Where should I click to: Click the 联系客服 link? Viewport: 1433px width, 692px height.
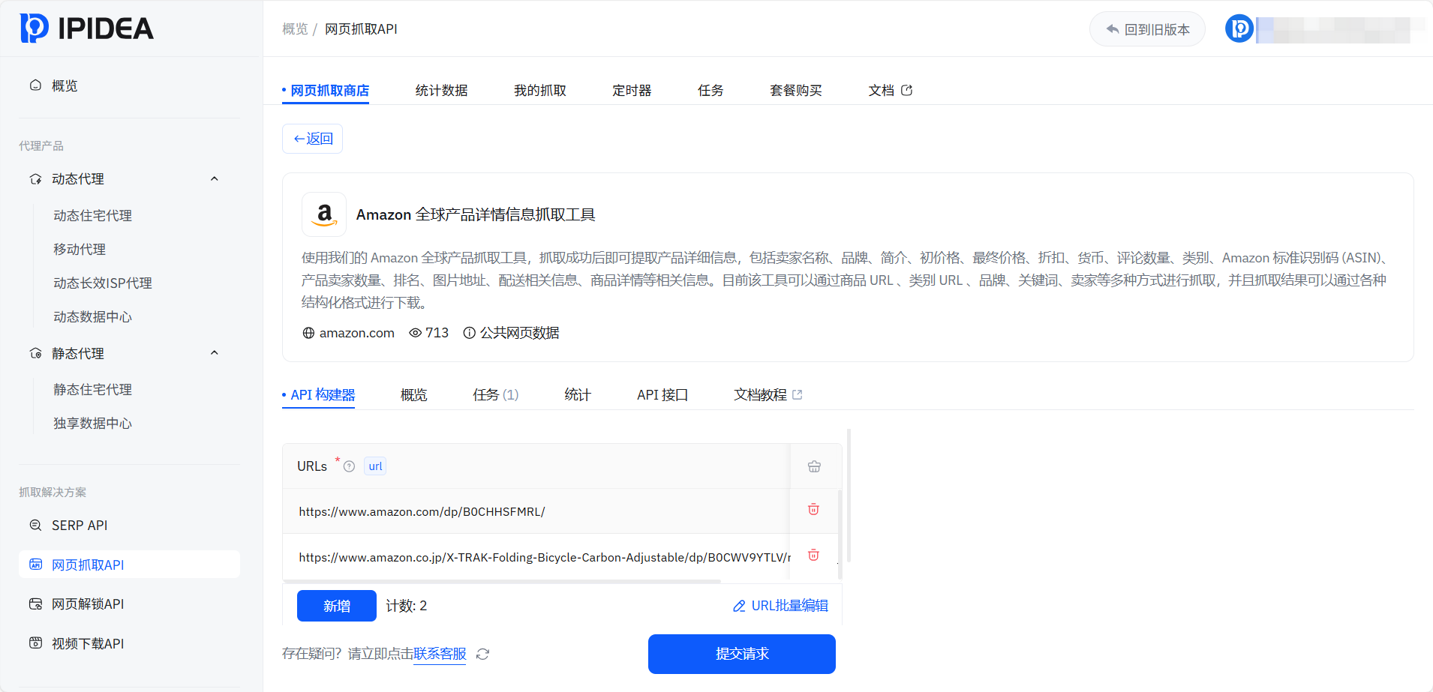[440, 654]
